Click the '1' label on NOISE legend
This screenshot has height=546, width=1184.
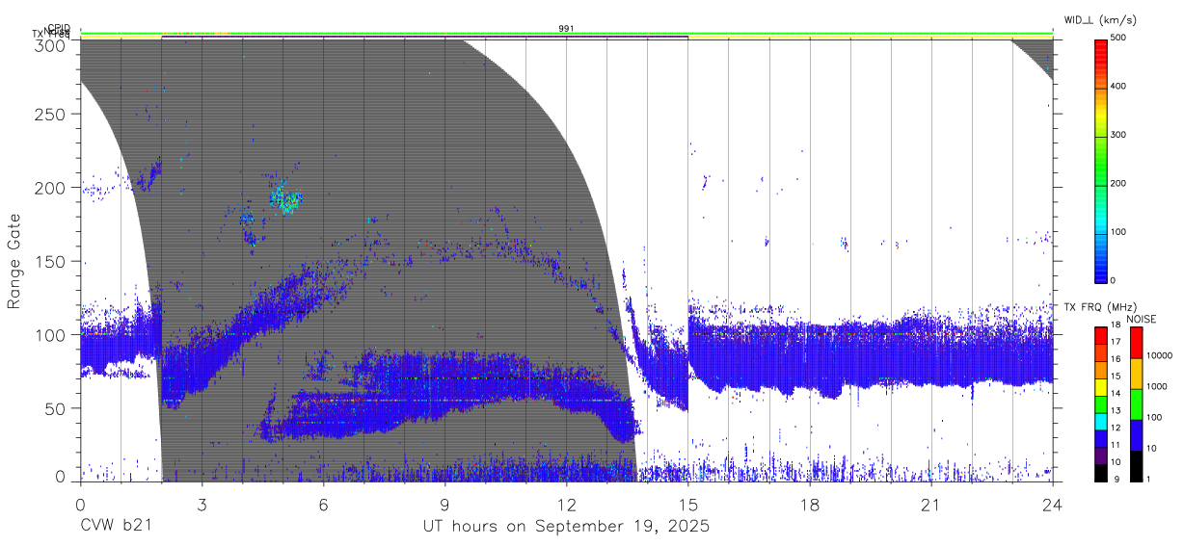(1147, 478)
